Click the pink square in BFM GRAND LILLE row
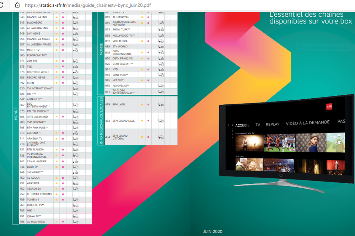The width and height of the screenshot is (355, 236). tap(148, 121)
